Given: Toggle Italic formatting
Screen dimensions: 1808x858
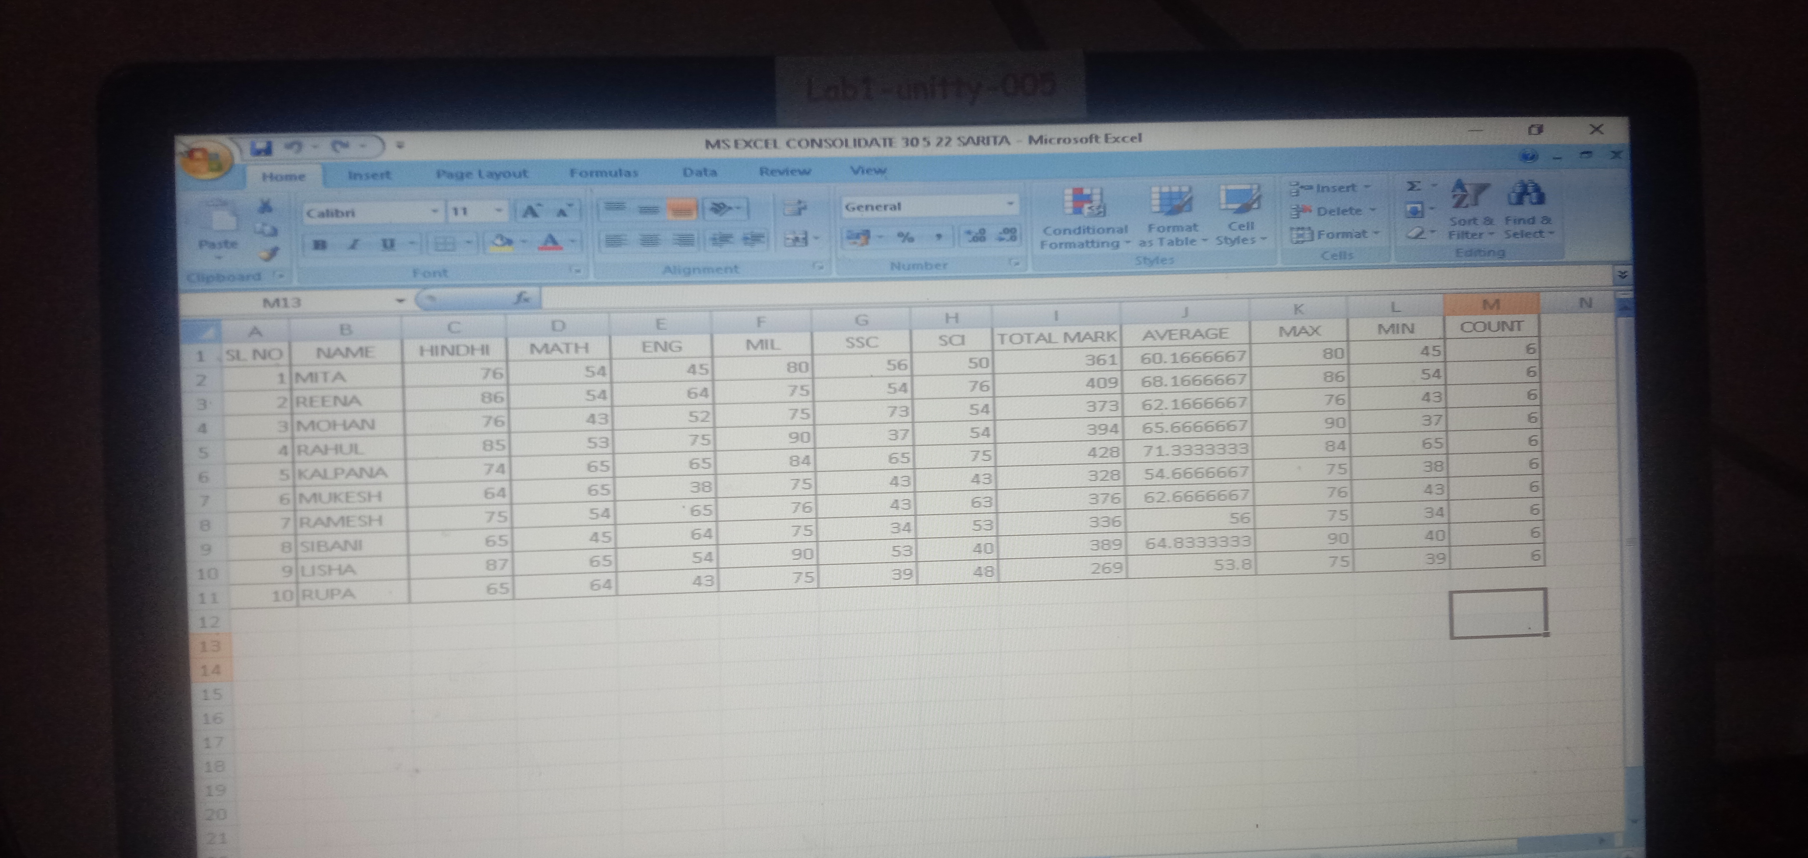Looking at the screenshot, I should point(354,244).
